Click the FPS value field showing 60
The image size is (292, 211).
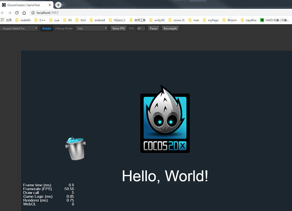coord(141,28)
